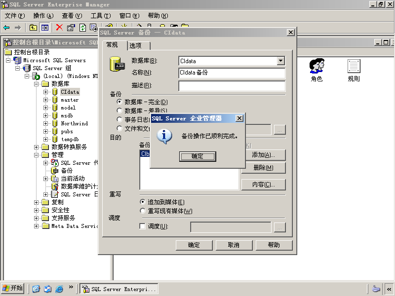Switch to the 选项 tab in backup dialog

(x=139, y=45)
